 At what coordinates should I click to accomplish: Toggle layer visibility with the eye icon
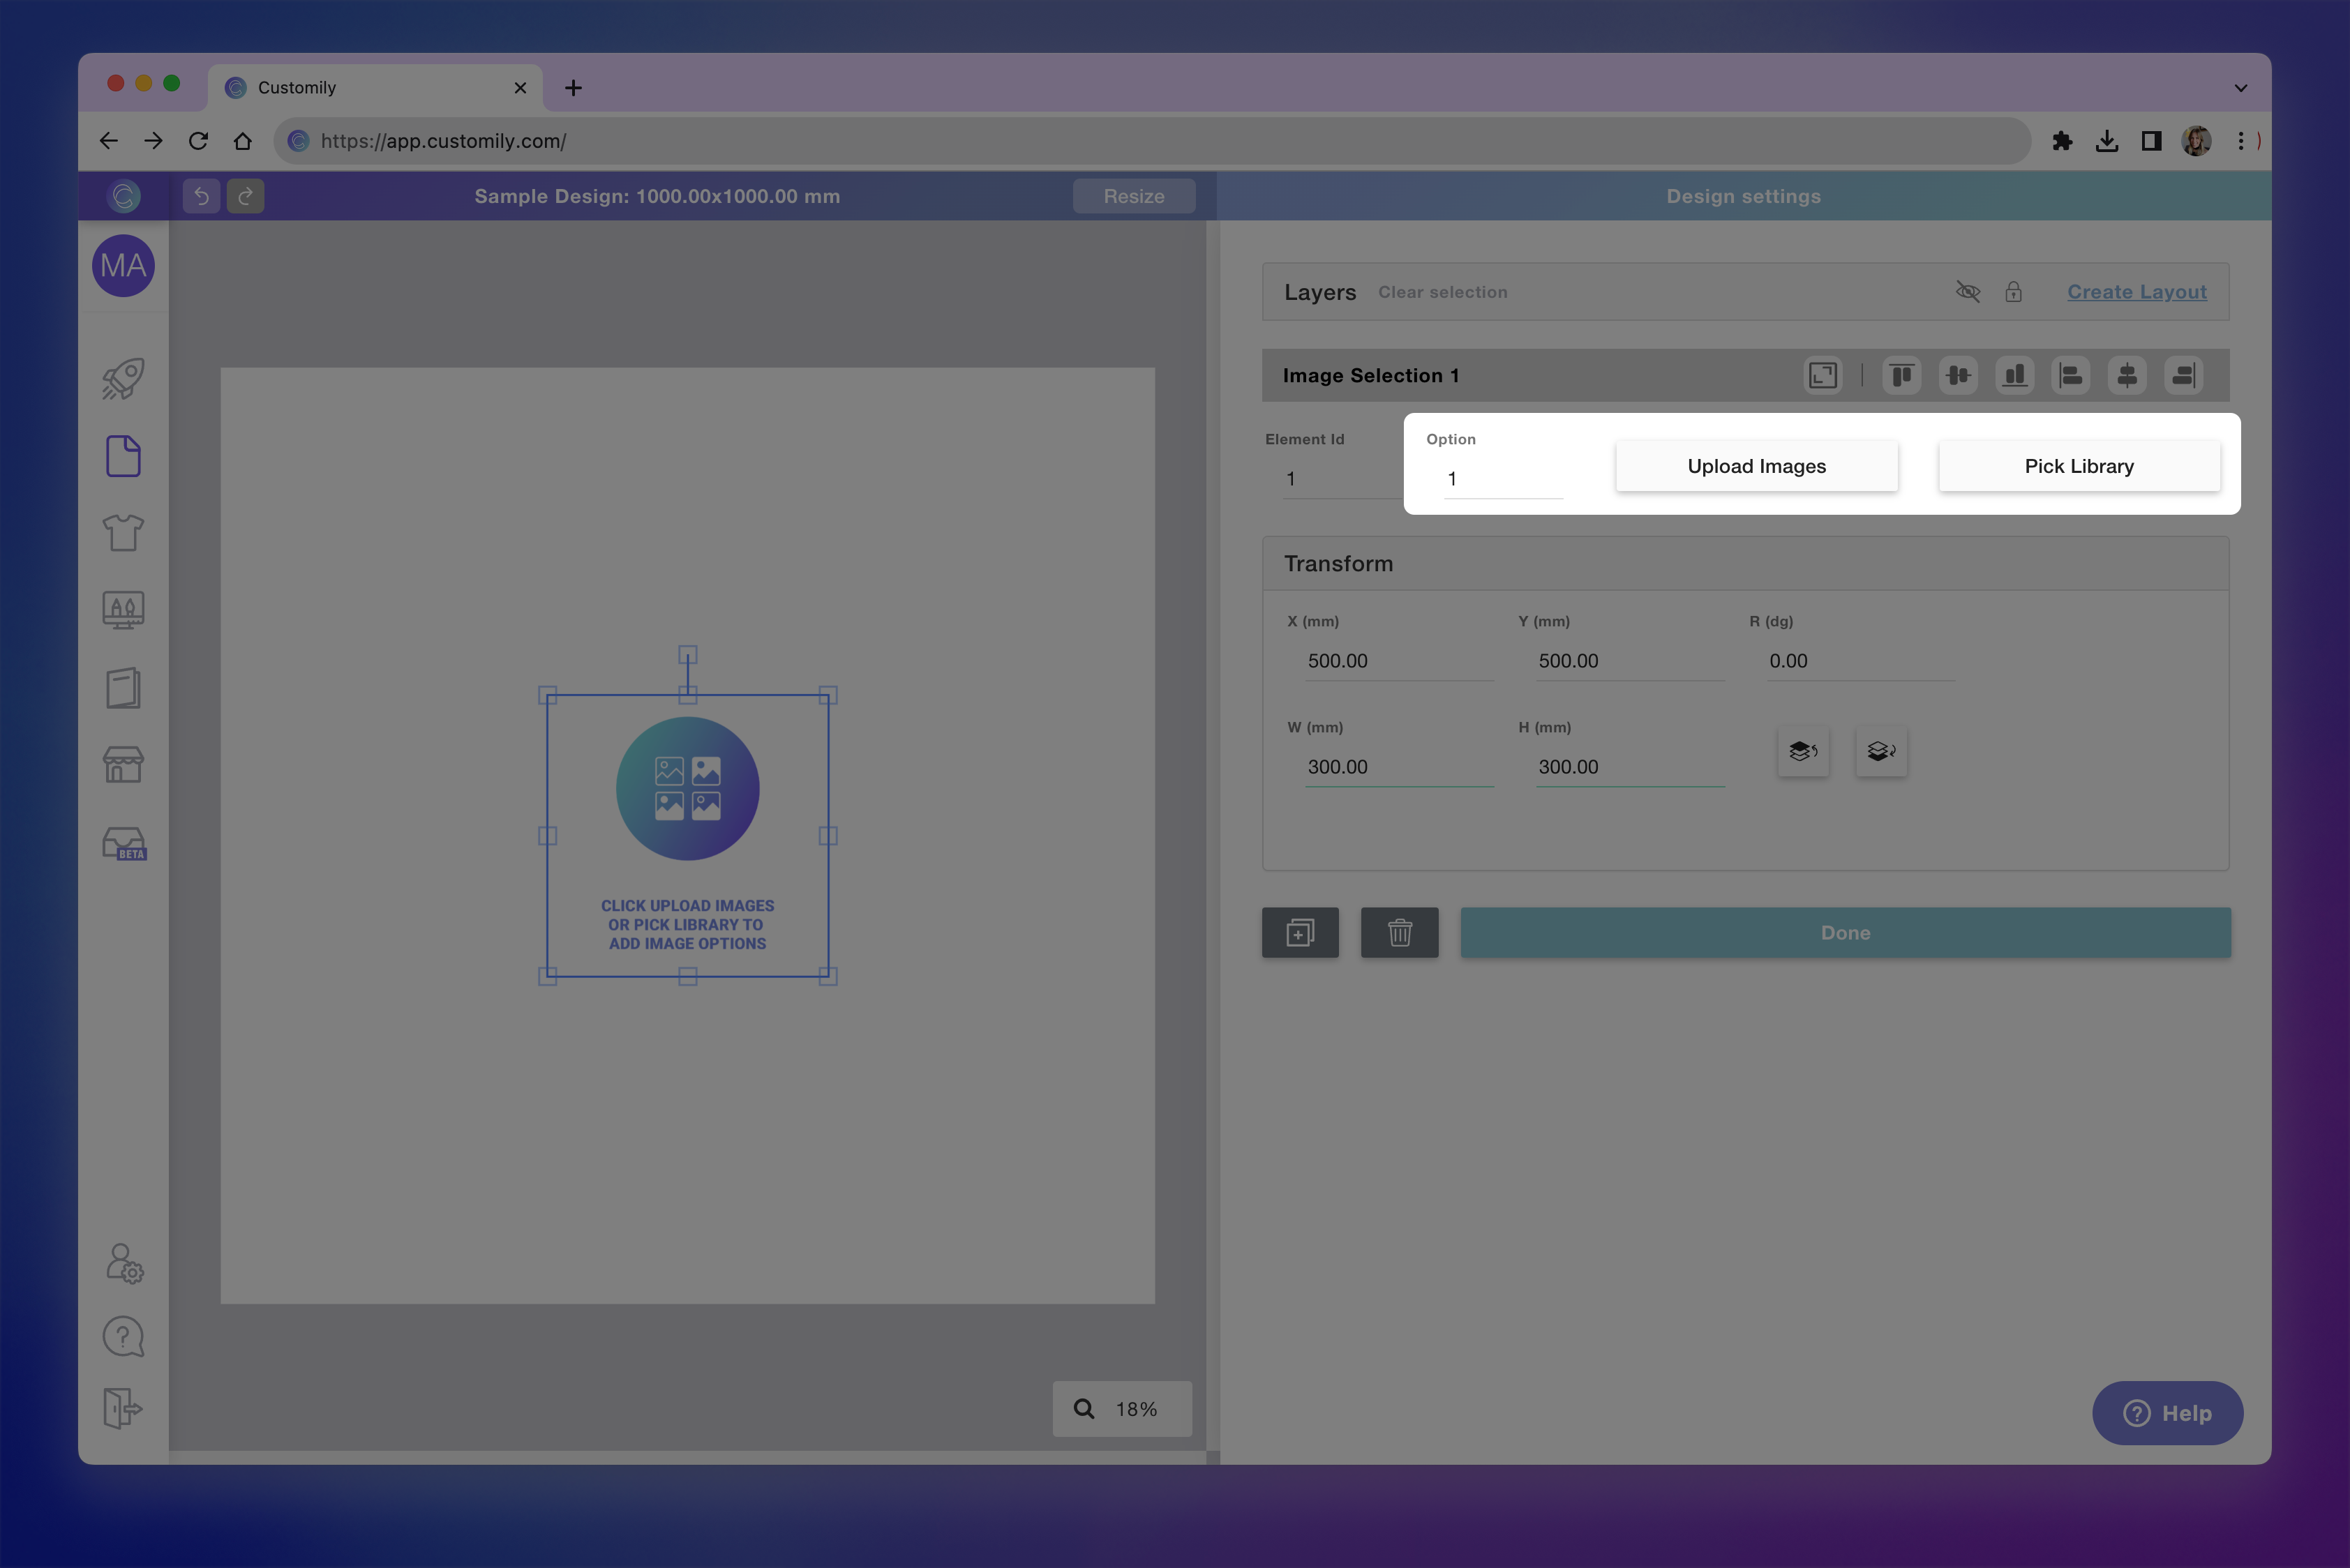pyautogui.click(x=1967, y=292)
